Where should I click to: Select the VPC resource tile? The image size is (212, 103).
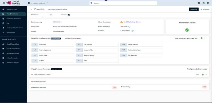click(x=97, y=61)
